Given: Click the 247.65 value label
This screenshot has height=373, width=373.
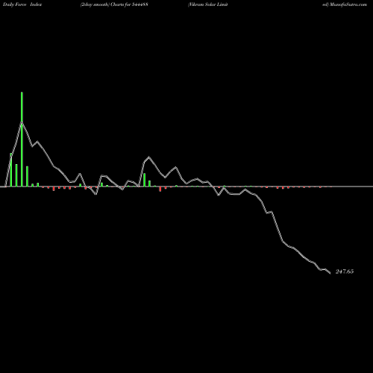Looking at the screenshot, I should tap(345, 272).
